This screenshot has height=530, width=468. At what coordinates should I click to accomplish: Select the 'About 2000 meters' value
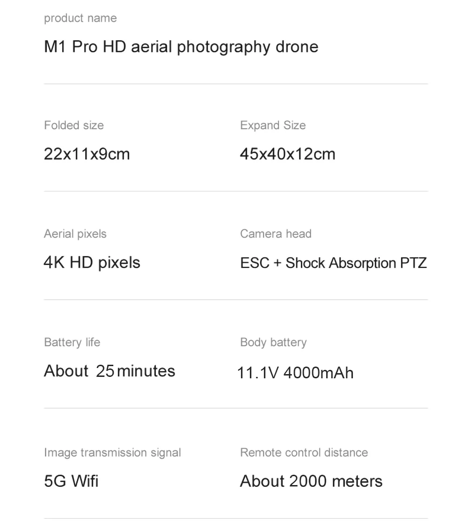point(311,481)
